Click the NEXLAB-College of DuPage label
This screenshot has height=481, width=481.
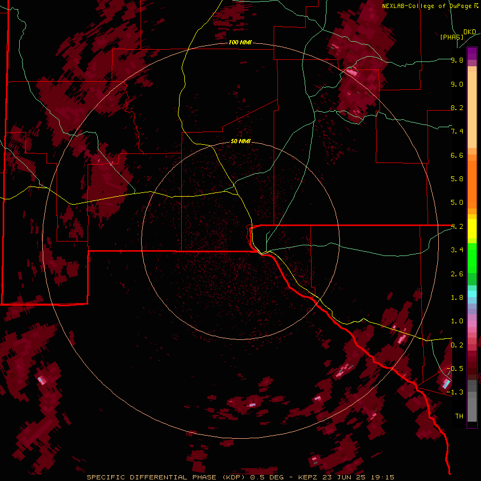[428, 6]
